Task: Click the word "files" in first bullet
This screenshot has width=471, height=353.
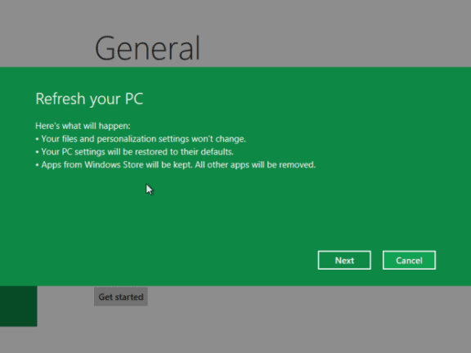Action: pyautogui.click(x=70, y=139)
